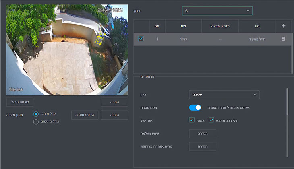Screen dimensions: 294x169
Task: Click the parameters panel scrollbar thumb
Action: coord(287,101)
